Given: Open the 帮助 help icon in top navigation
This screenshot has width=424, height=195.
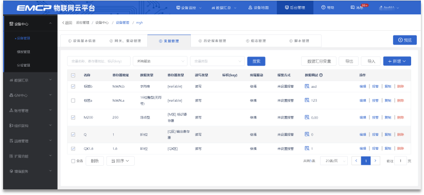Looking at the screenshot, I should click(323, 8).
